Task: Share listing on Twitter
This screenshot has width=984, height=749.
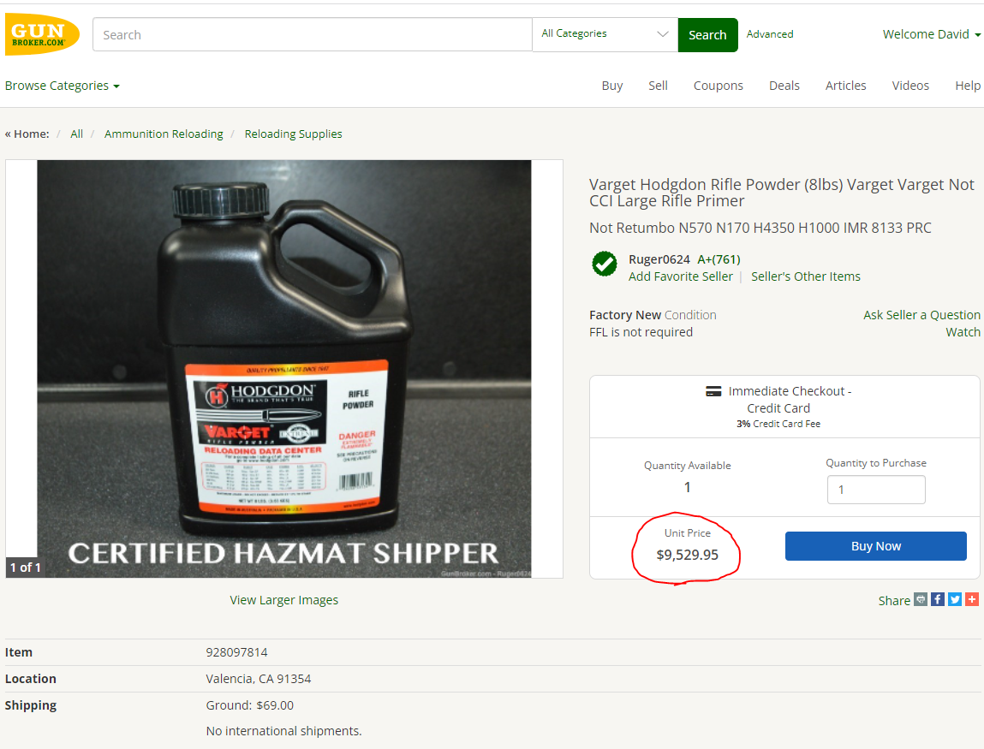Action: 955,599
